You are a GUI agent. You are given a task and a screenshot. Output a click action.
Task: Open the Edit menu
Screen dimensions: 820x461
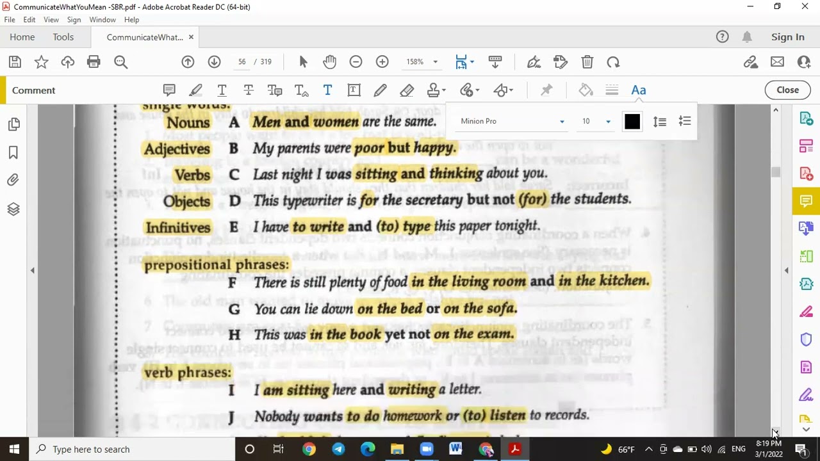tap(29, 20)
